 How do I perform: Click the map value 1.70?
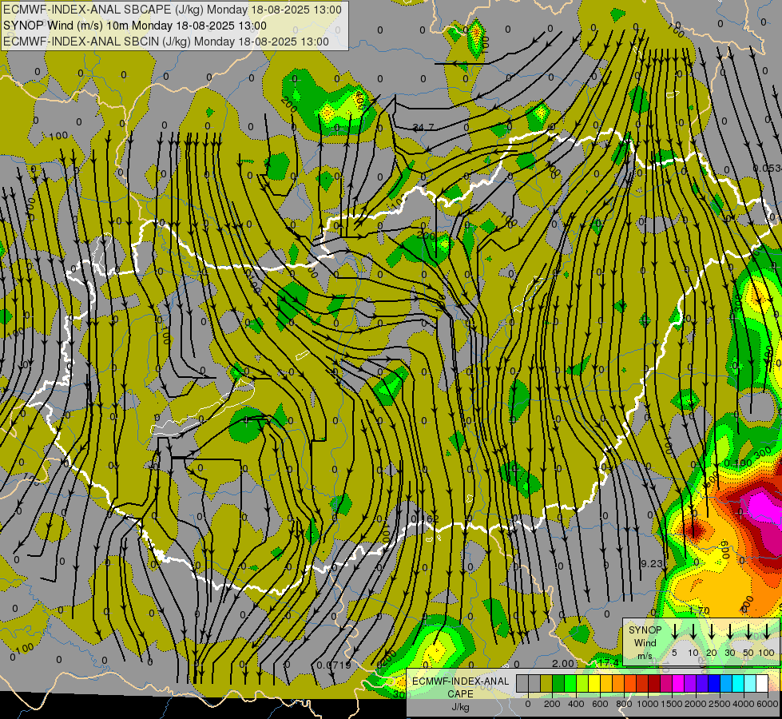pos(699,610)
